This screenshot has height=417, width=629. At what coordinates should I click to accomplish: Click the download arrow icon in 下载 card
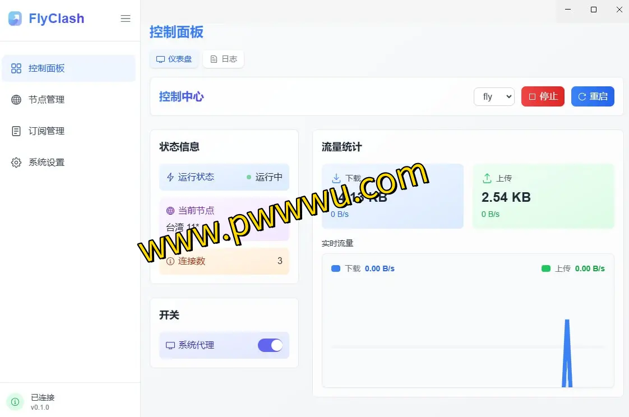point(336,178)
